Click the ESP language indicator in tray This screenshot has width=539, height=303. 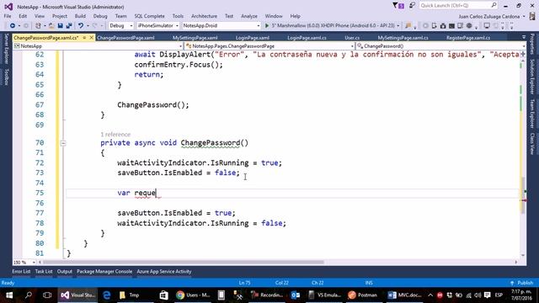point(499,295)
